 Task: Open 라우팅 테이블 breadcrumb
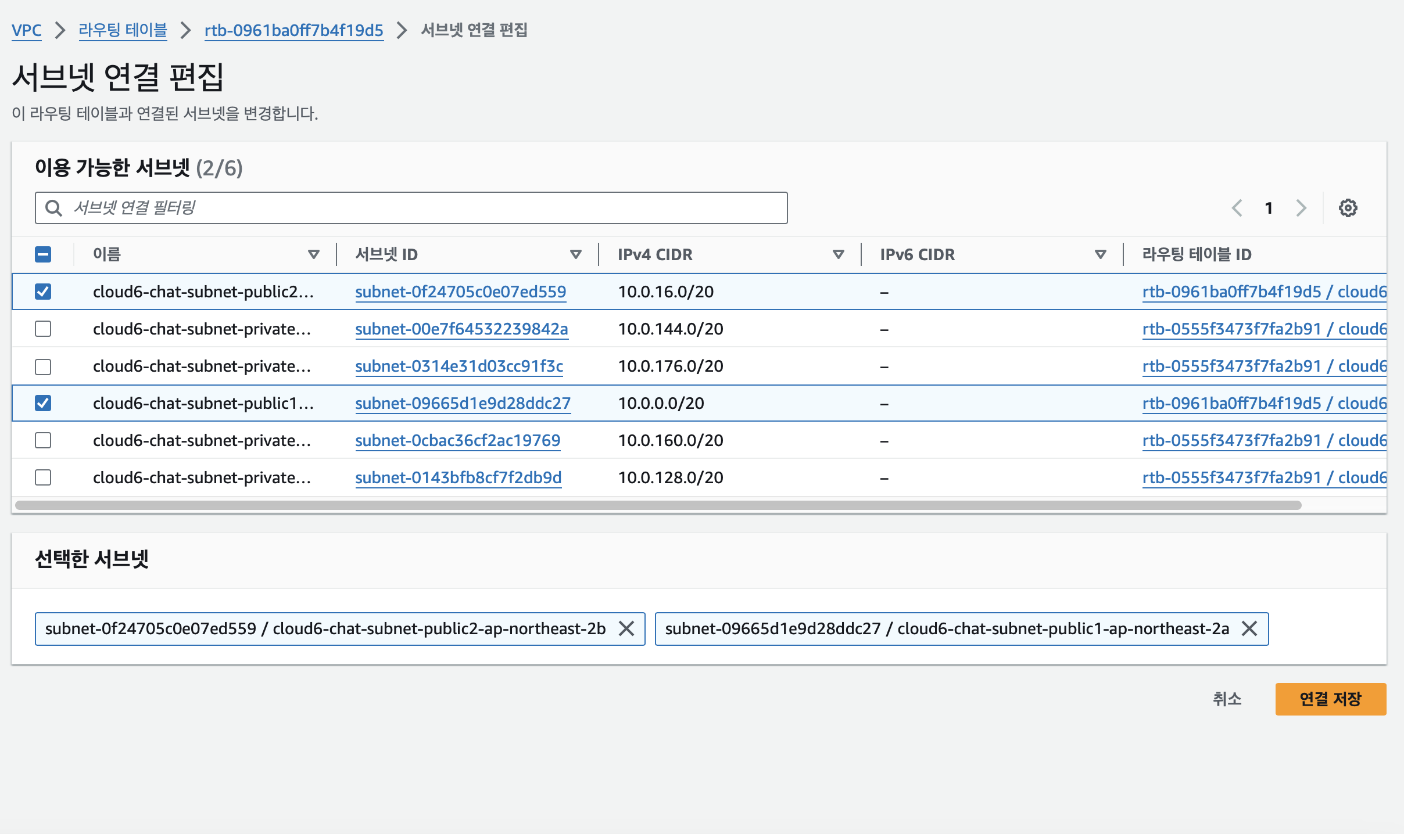click(x=123, y=30)
